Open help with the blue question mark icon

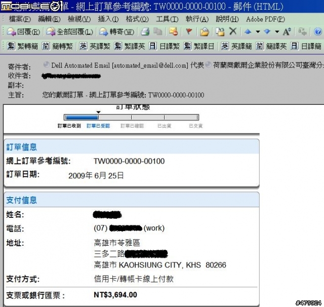pyautogui.click(x=318, y=31)
